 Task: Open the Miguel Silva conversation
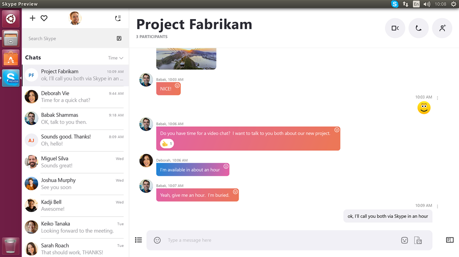(x=76, y=162)
